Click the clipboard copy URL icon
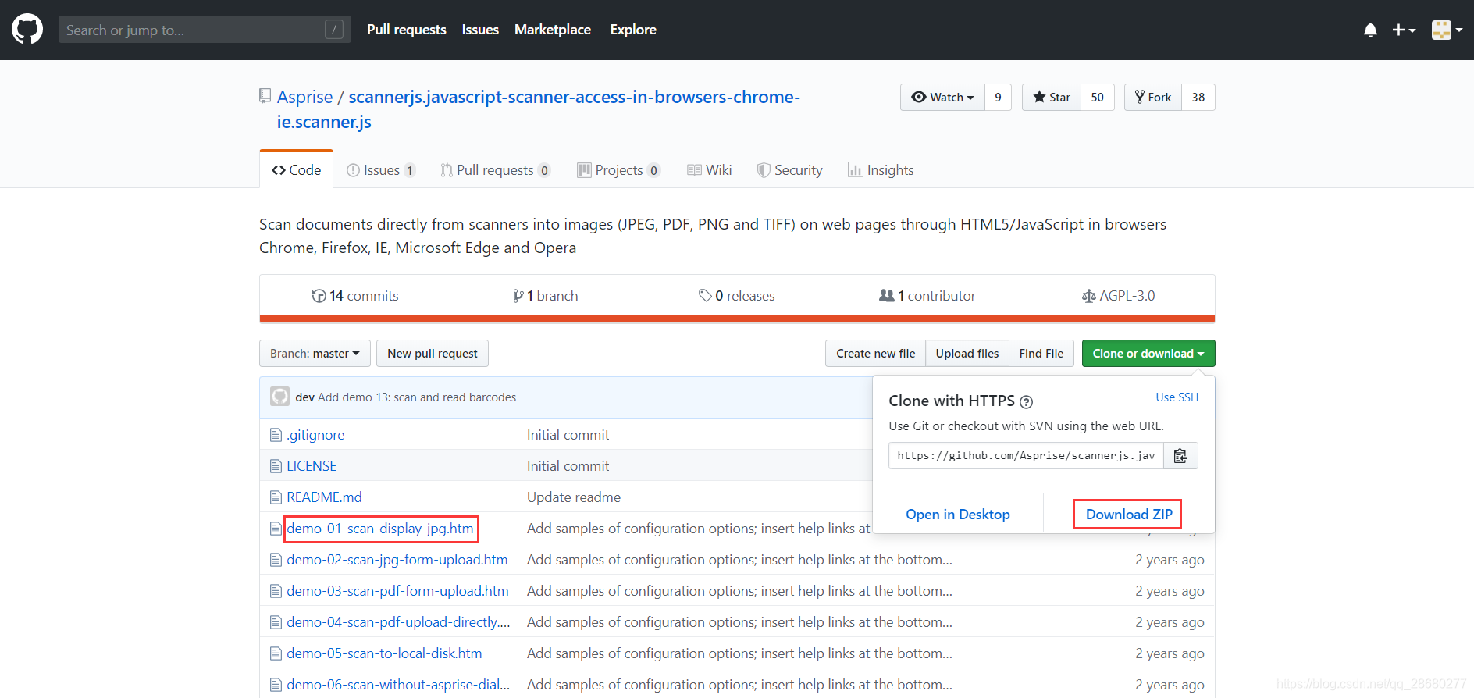 pyautogui.click(x=1180, y=456)
